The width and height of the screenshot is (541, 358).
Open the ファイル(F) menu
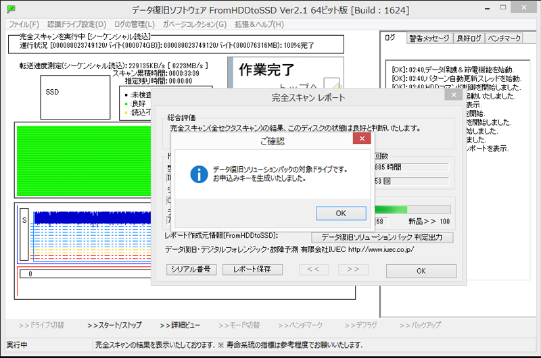point(24,24)
